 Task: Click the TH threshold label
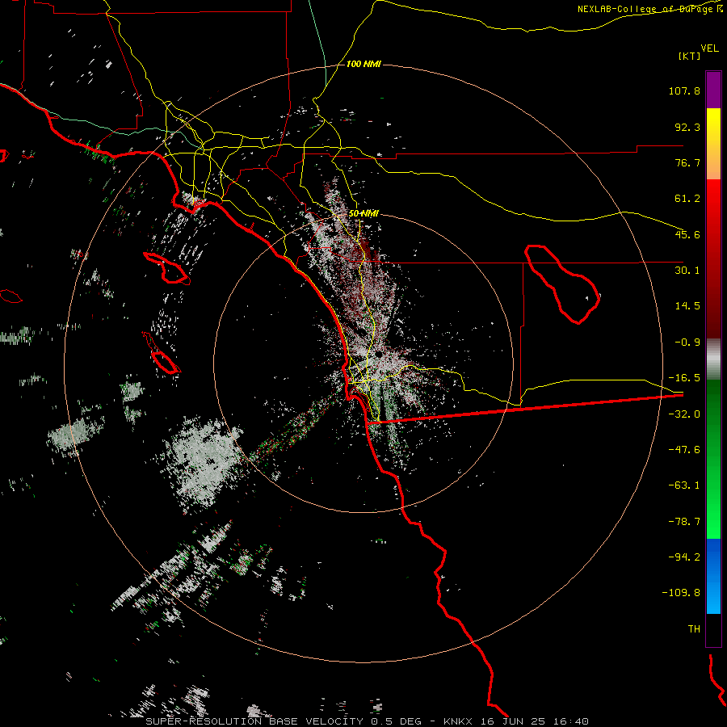(694, 629)
